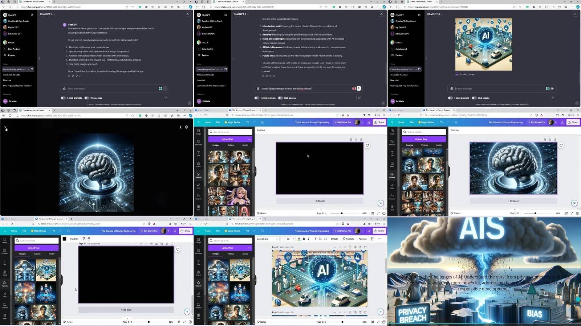Enable Web access below the typed 'create 5 pages' message

[x=280, y=98]
